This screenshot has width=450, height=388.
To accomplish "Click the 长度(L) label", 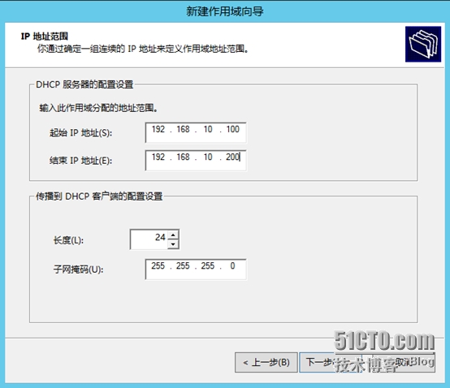I will coord(68,240).
